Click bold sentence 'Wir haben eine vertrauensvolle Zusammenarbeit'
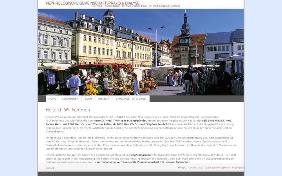Viewport: 282px width, 176px height. point(143,162)
